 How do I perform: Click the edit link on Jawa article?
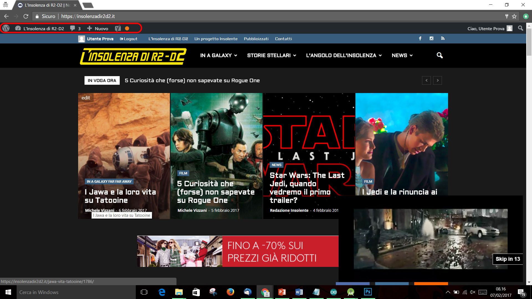[86, 98]
